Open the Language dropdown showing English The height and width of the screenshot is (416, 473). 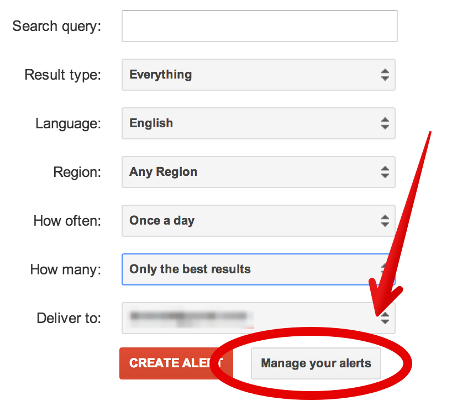pos(259,123)
